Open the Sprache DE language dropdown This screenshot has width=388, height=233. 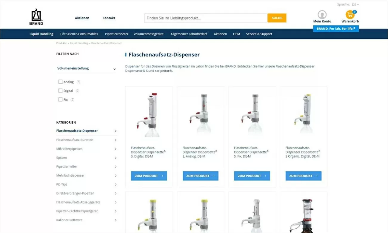click(x=355, y=4)
